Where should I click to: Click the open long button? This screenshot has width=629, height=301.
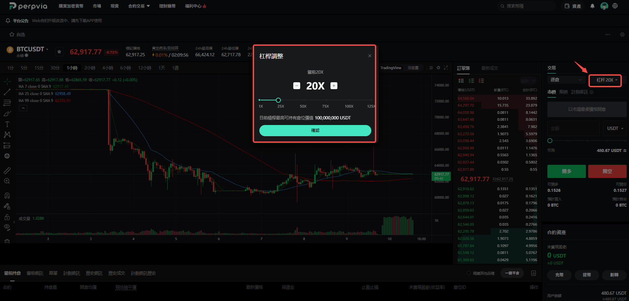566,171
